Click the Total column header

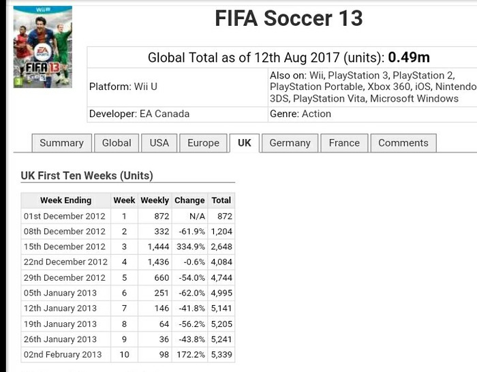(221, 200)
